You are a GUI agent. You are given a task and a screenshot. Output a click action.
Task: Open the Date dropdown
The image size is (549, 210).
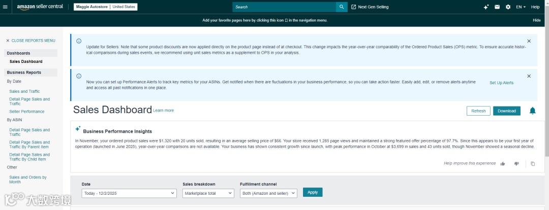pyautogui.click(x=129, y=193)
